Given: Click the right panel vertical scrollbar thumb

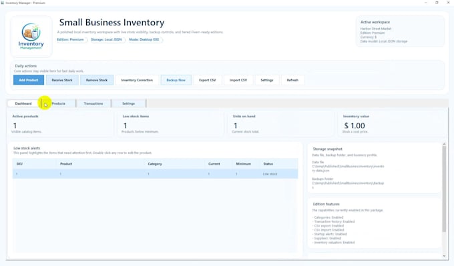Looking at the screenshot, I should click(444, 189).
